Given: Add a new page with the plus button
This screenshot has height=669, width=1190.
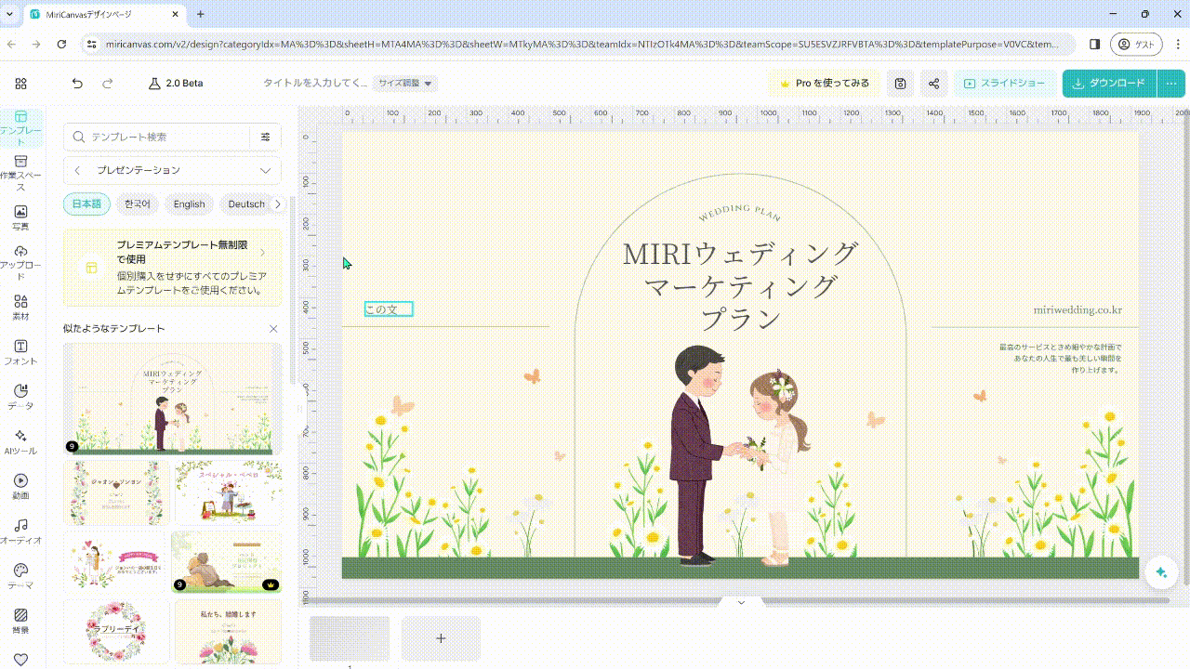Looking at the screenshot, I should (440, 638).
